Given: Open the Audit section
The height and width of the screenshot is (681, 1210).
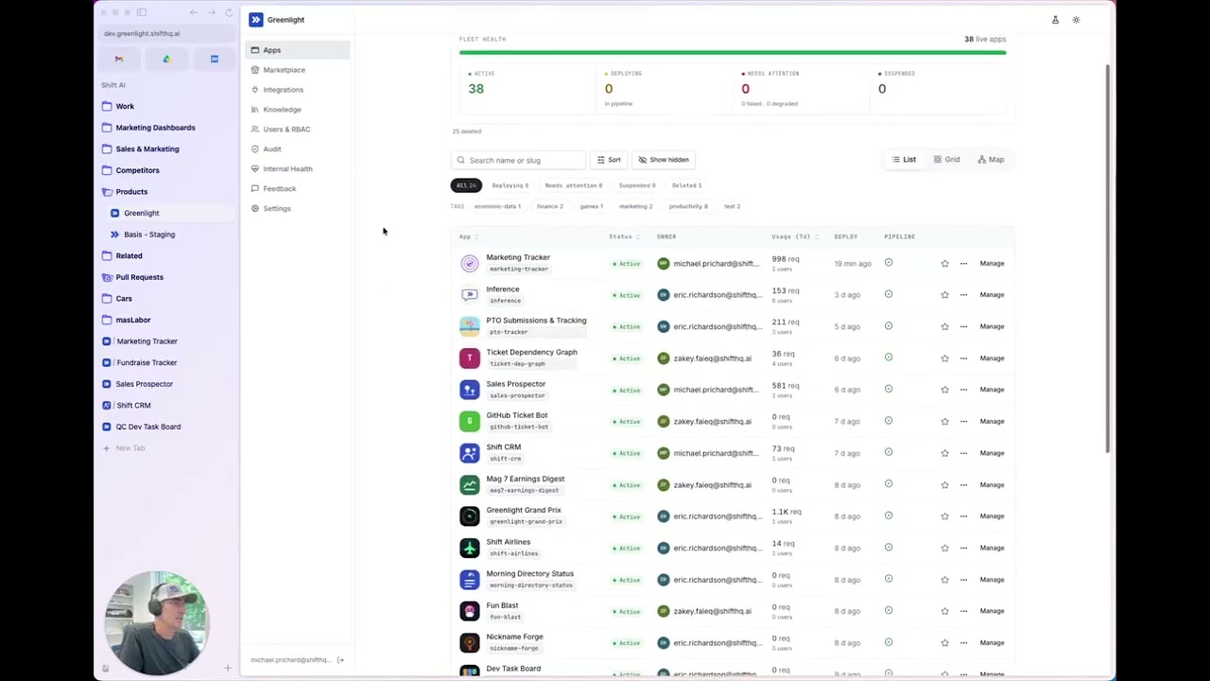Looking at the screenshot, I should click(272, 149).
